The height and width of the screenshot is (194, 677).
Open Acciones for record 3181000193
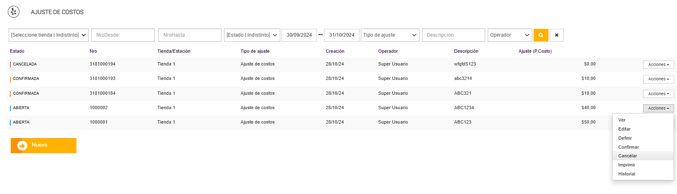[x=658, y=79]
